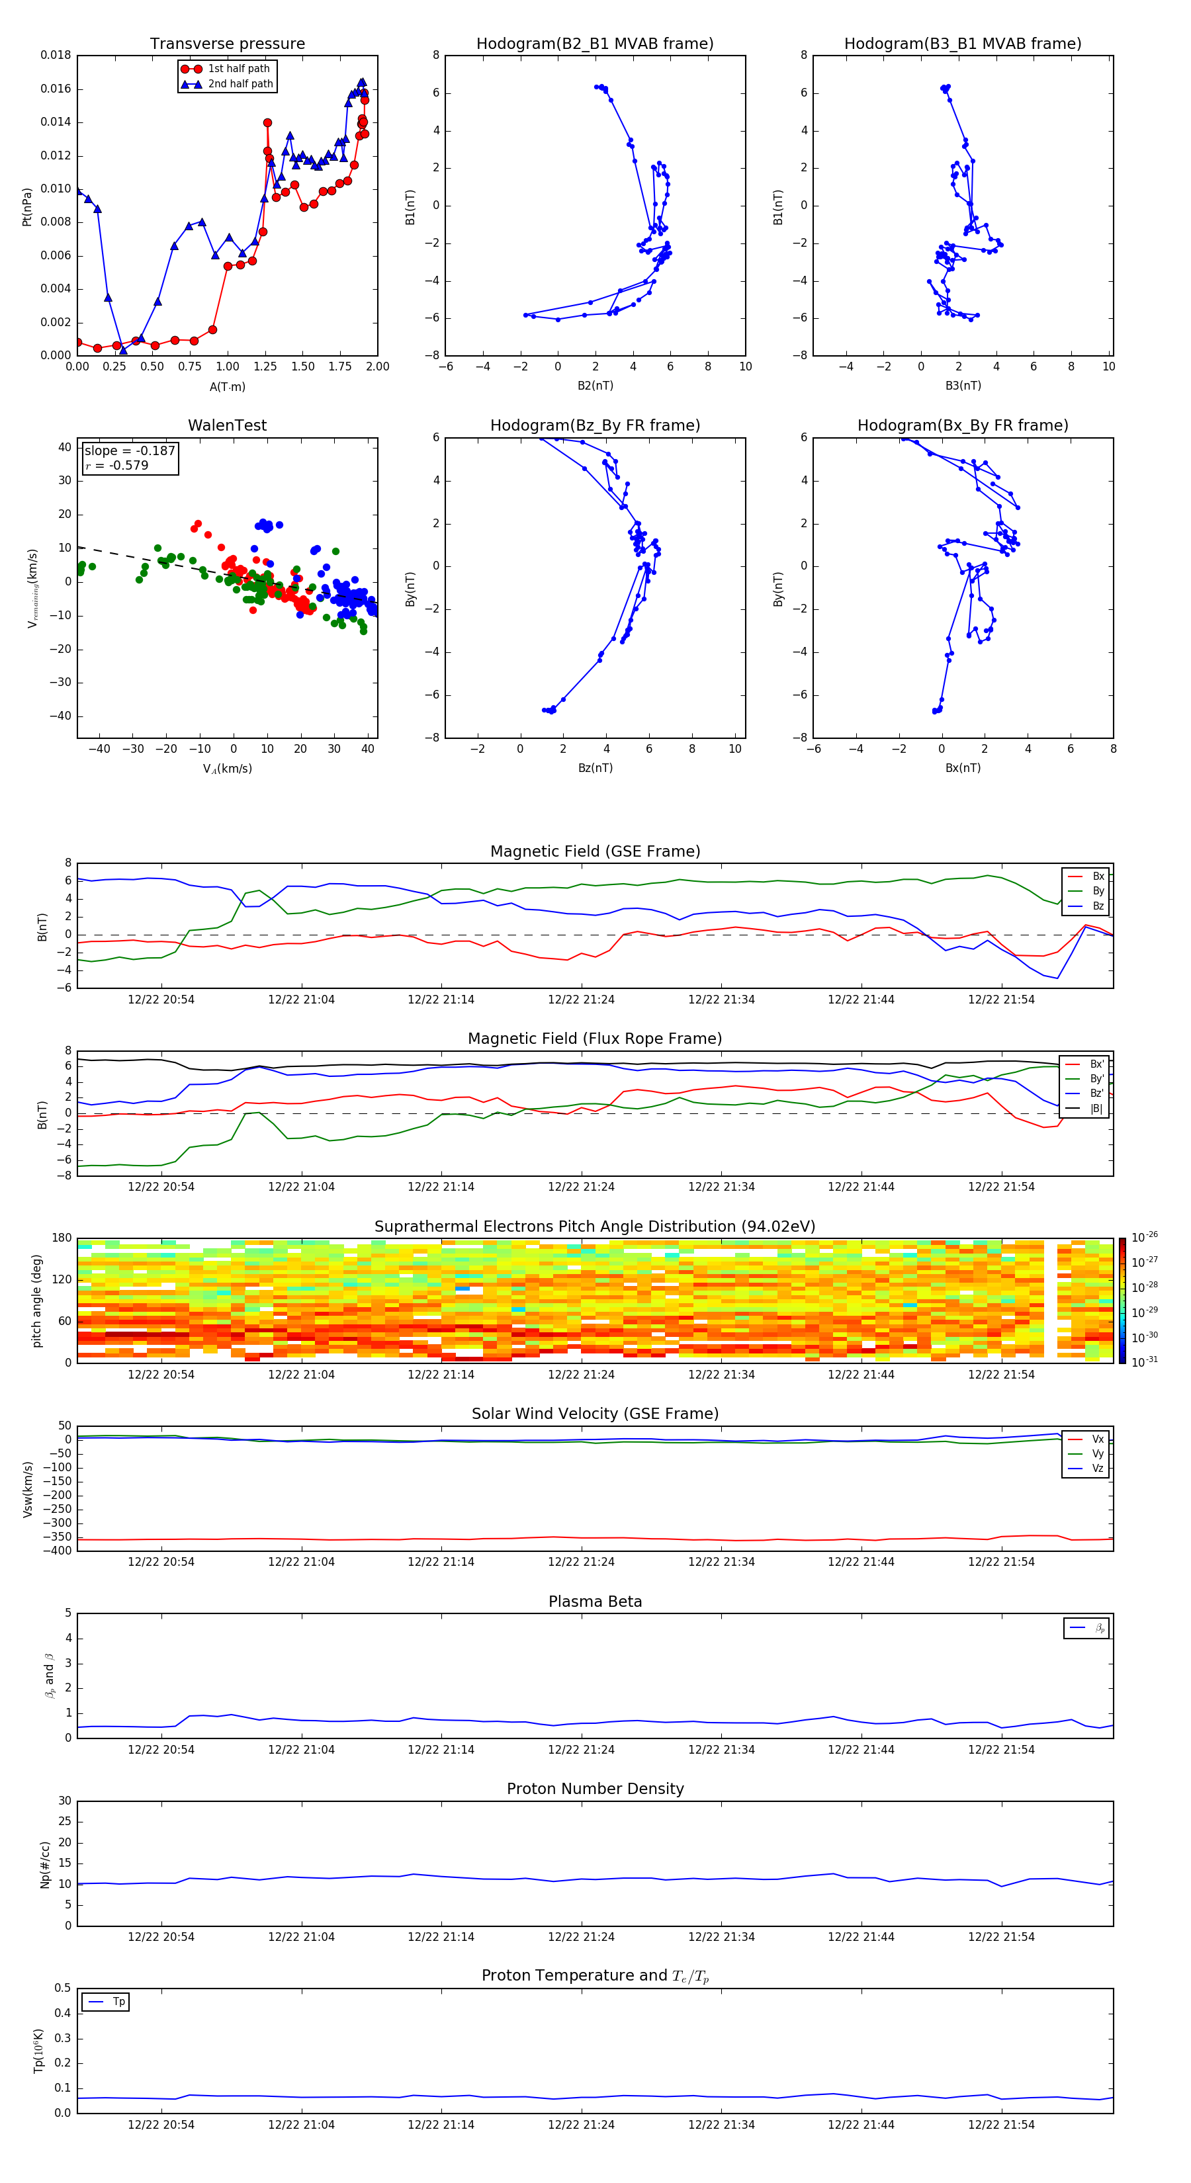Click the 'Hodogram(Bx_By FR frame)' title
The width and height of the screenshot is (1191, 2183).
(x=963, y=425)
